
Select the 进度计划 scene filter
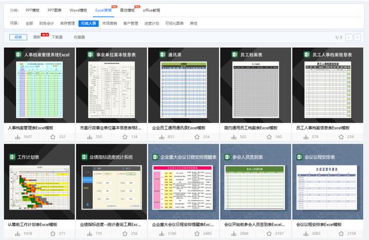152,24
